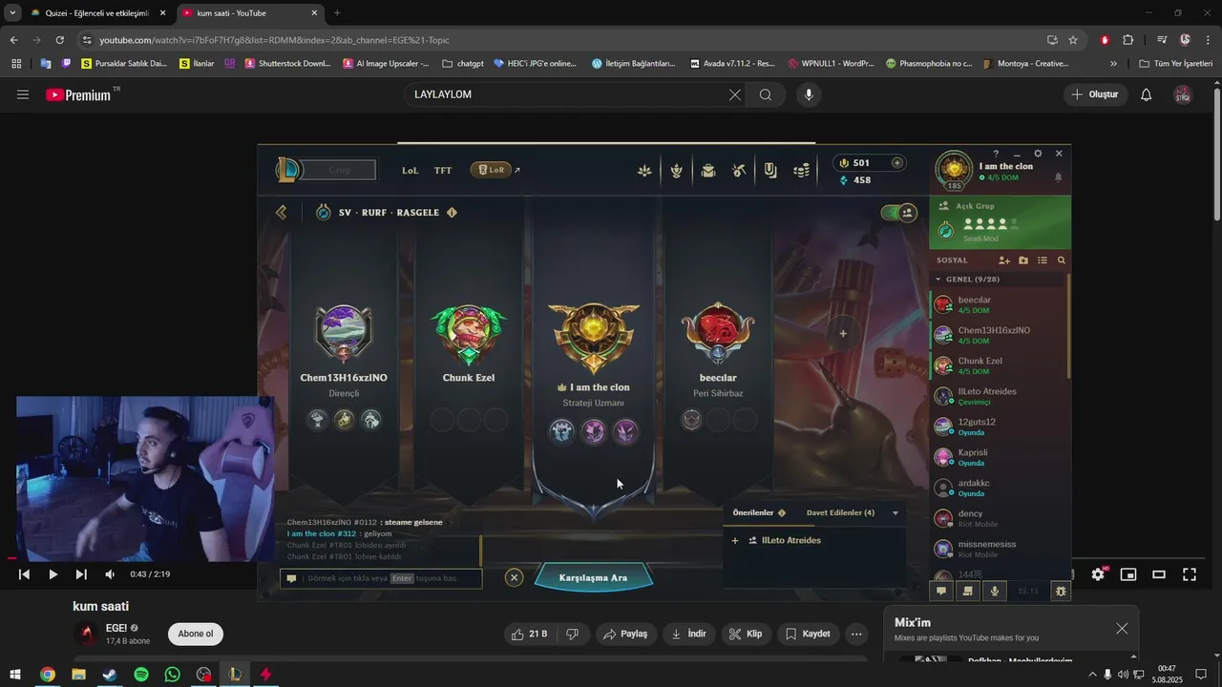Mute the YouTube video volume
The width and height of the screenshot is (1222, 687).
[x=110, y=574]
